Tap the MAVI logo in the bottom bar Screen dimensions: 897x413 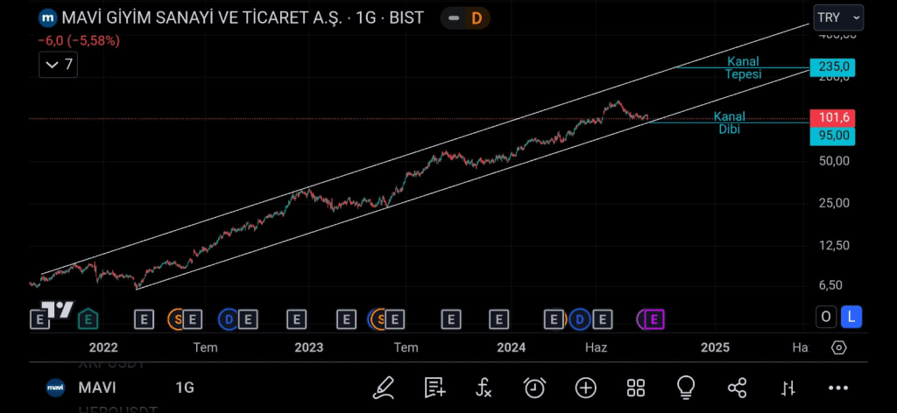pos(55,388)
